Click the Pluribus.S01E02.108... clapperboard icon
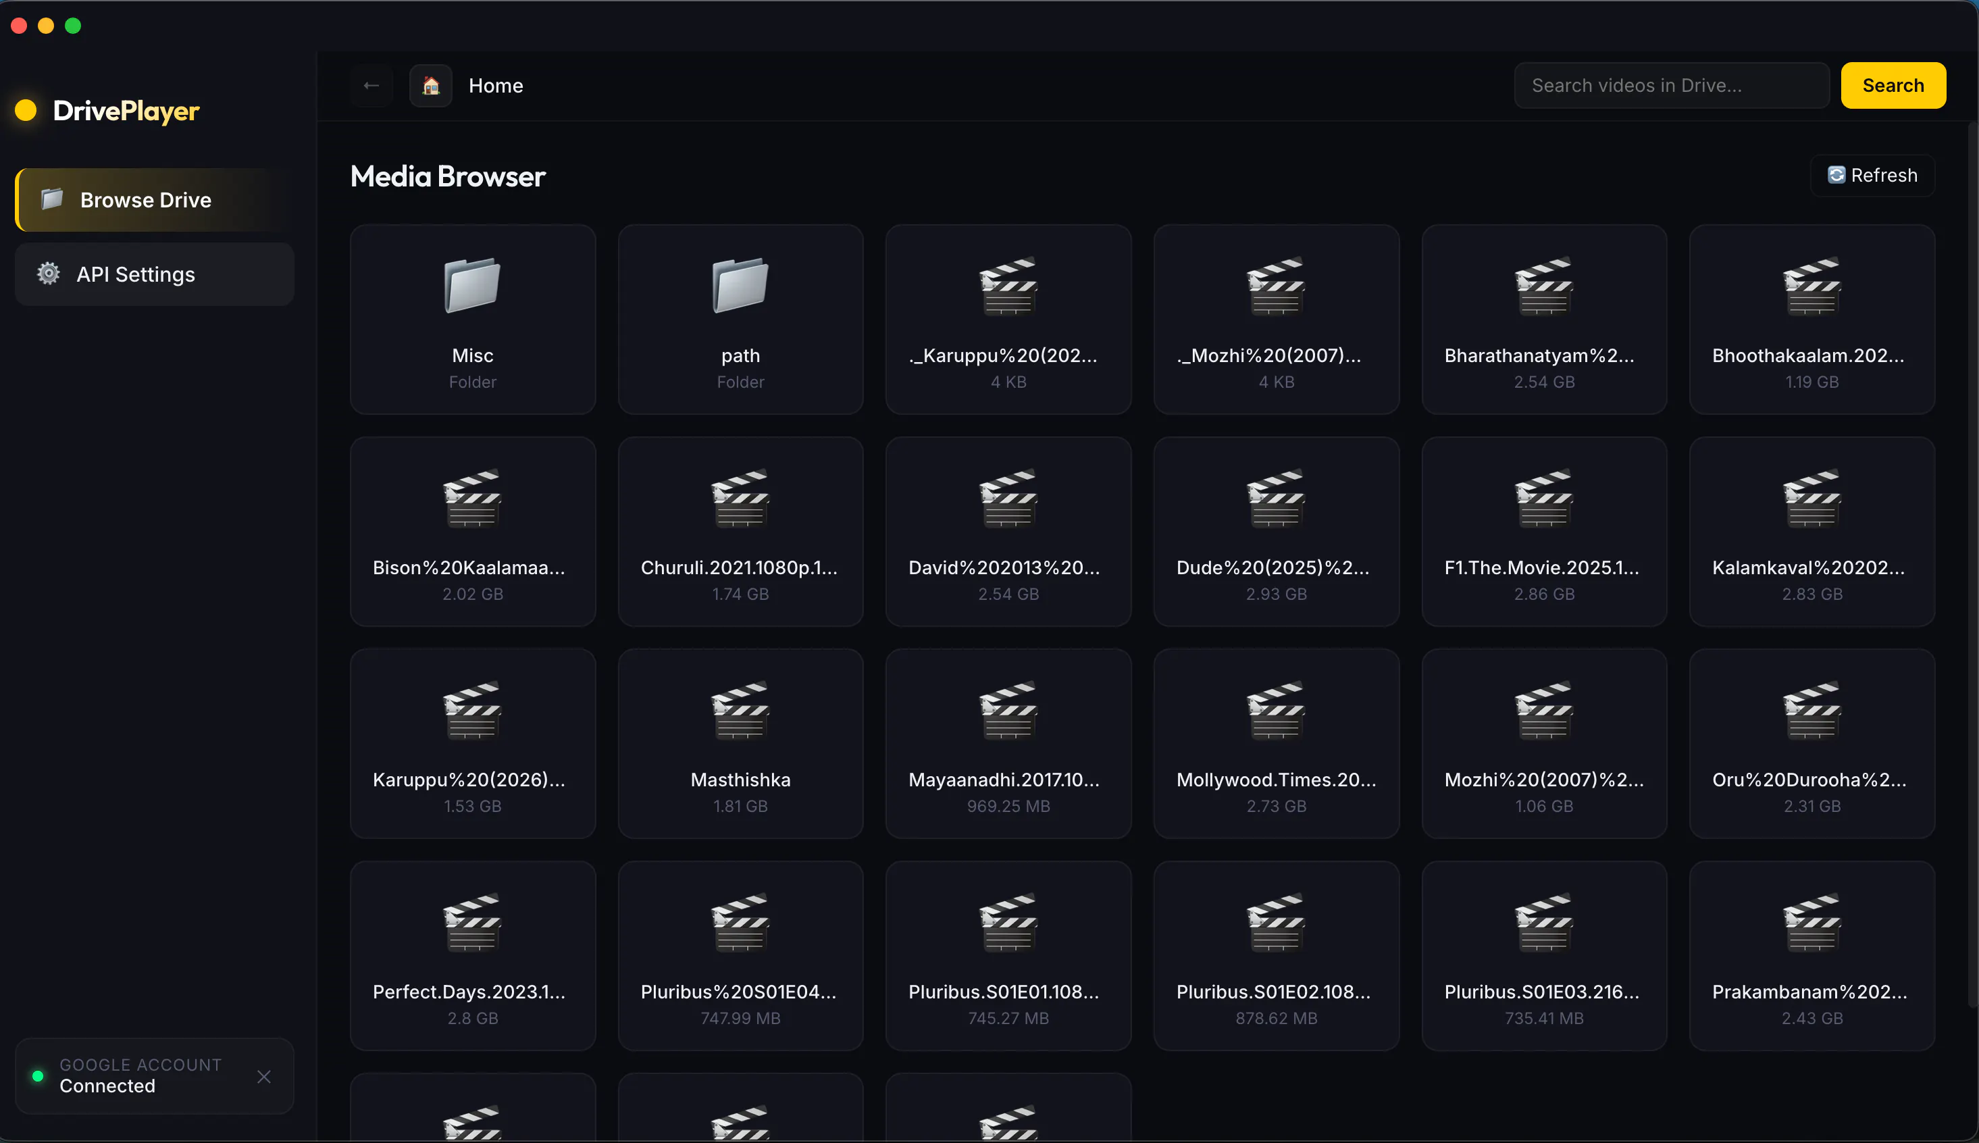1979x1143 pixels. point(1276,922)
